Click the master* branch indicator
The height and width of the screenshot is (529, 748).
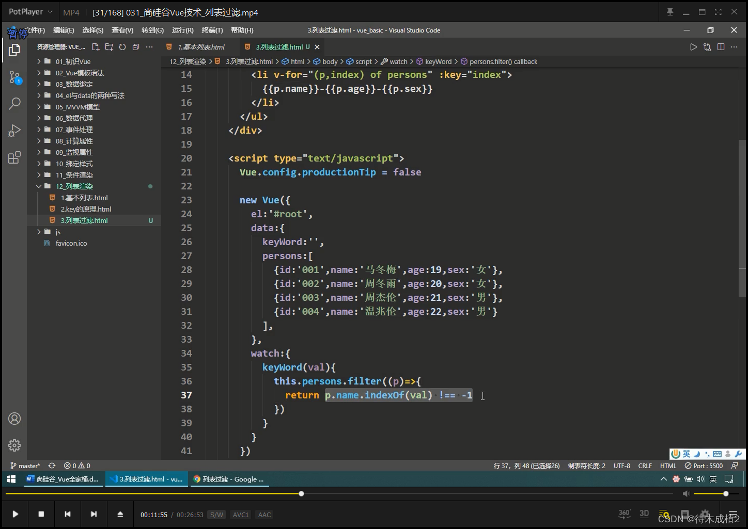[25, 466]
